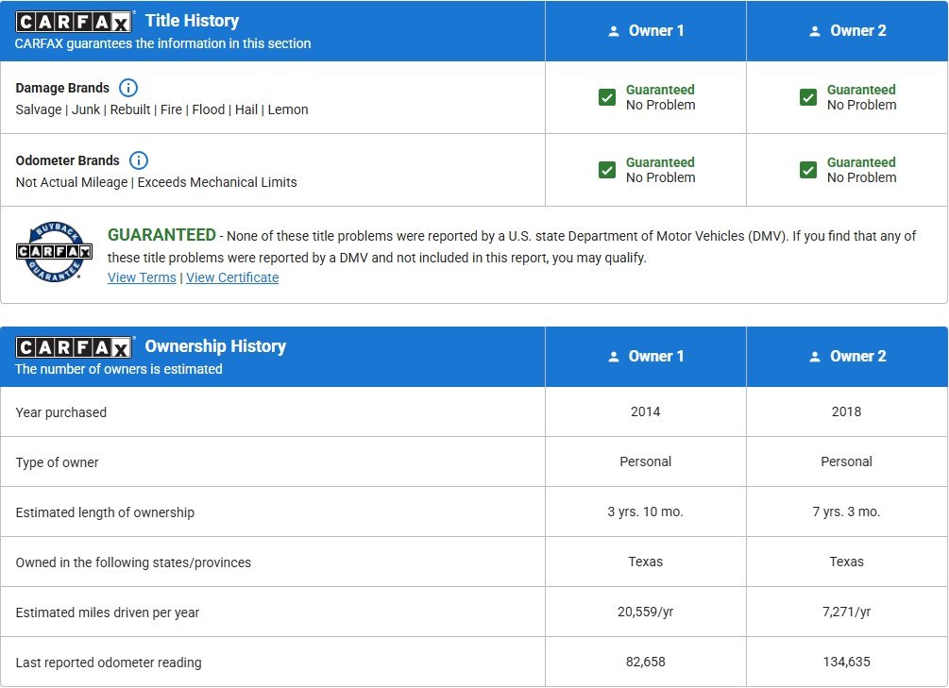Select the Ownership History section heading
The height and width of the screenshot is (688, 949).
[215, 346]
